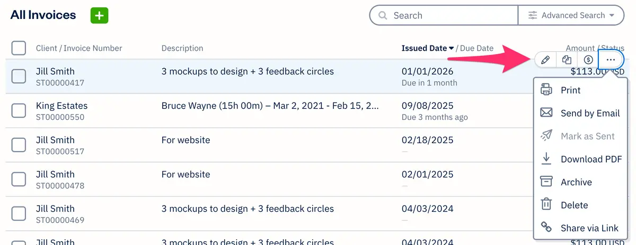Screen dimensions: 636x245
Task: Click the green add invoice plus button
Action: pos(99,15)
